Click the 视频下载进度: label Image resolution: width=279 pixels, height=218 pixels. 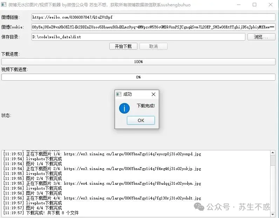(15, 69)
